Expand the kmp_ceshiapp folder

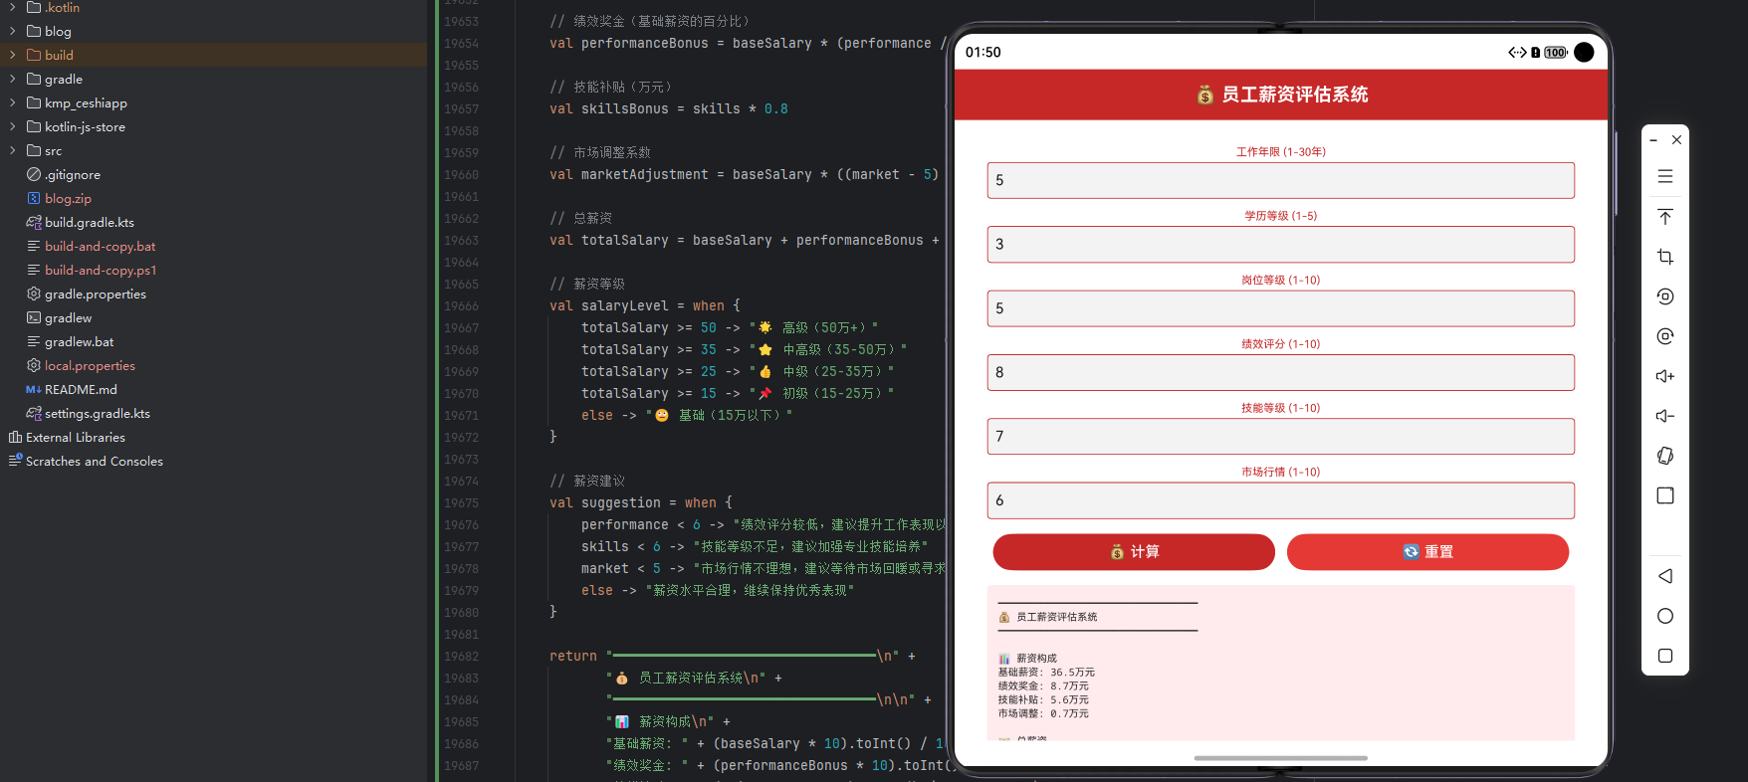click(12, 102)
